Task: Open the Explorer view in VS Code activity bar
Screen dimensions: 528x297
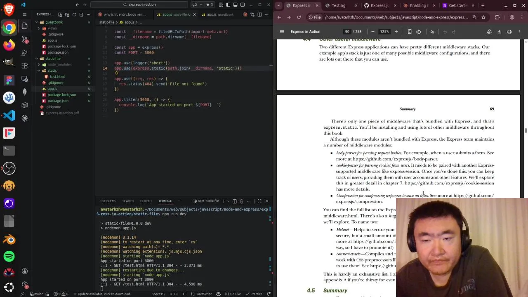Action: pos(25,26)
